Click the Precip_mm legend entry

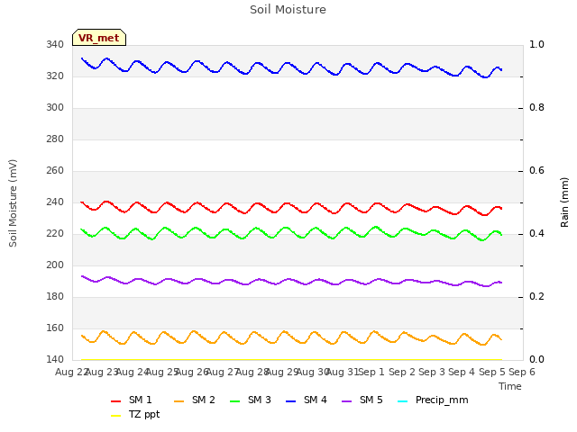click(433, 400)
